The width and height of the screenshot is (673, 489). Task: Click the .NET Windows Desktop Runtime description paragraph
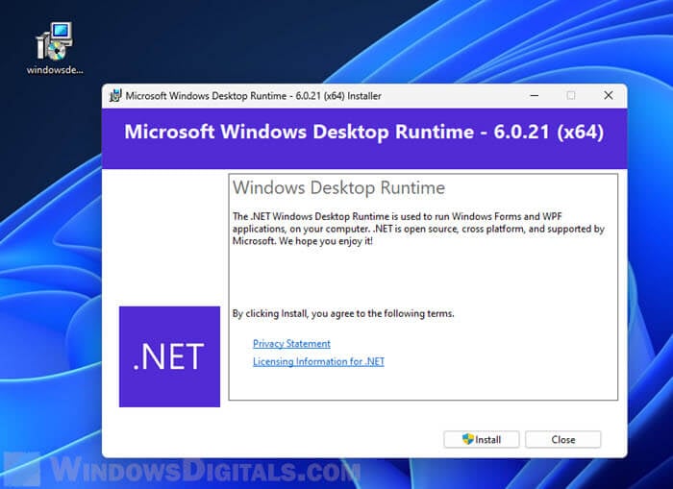pyautogui.click(x=418, y=229)
